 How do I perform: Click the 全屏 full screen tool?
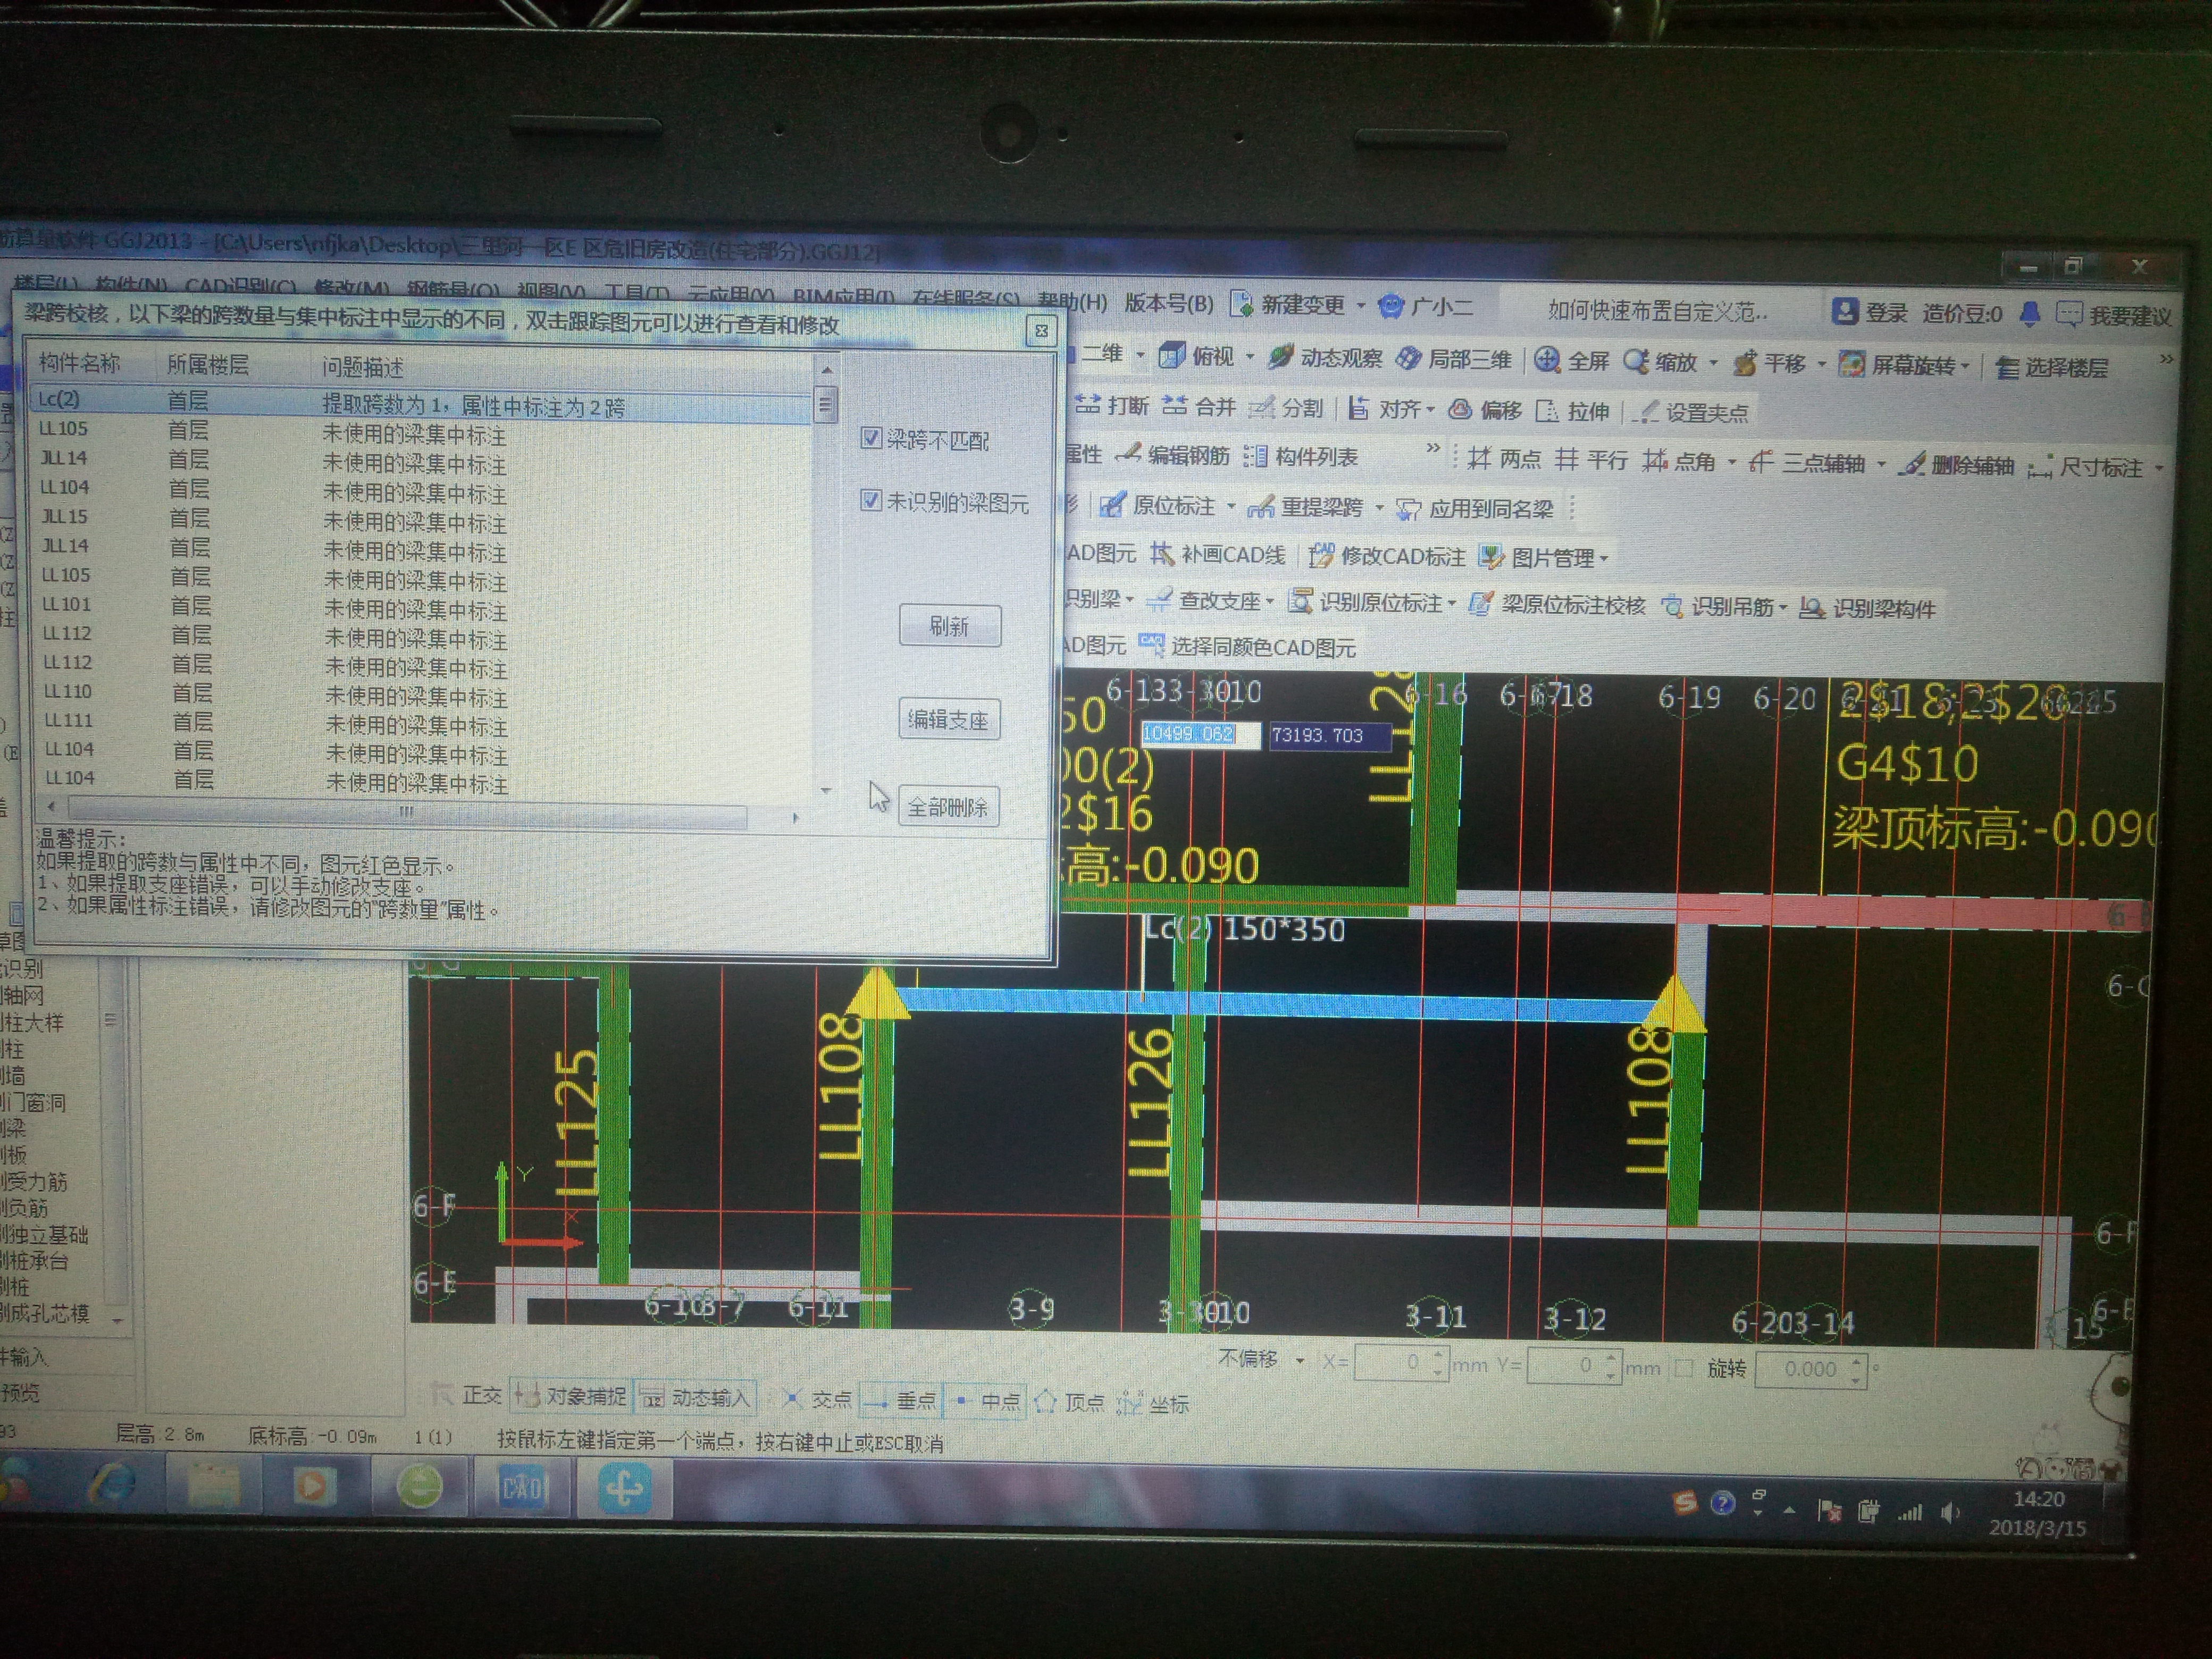pos(1573,360)
